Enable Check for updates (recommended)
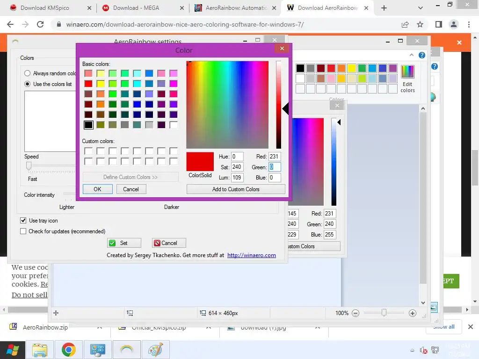The height and width of the screenshot is (359, 479). click(23, 231)
